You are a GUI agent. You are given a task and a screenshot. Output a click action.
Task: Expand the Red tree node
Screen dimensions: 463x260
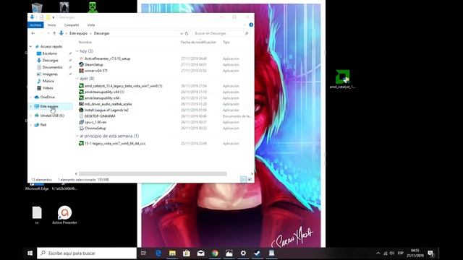(30, 125)
